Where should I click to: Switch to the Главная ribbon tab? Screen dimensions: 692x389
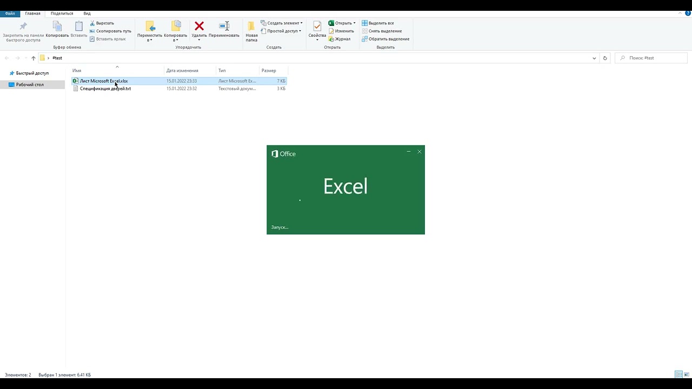pyautogui.click(x=32, y=14)
